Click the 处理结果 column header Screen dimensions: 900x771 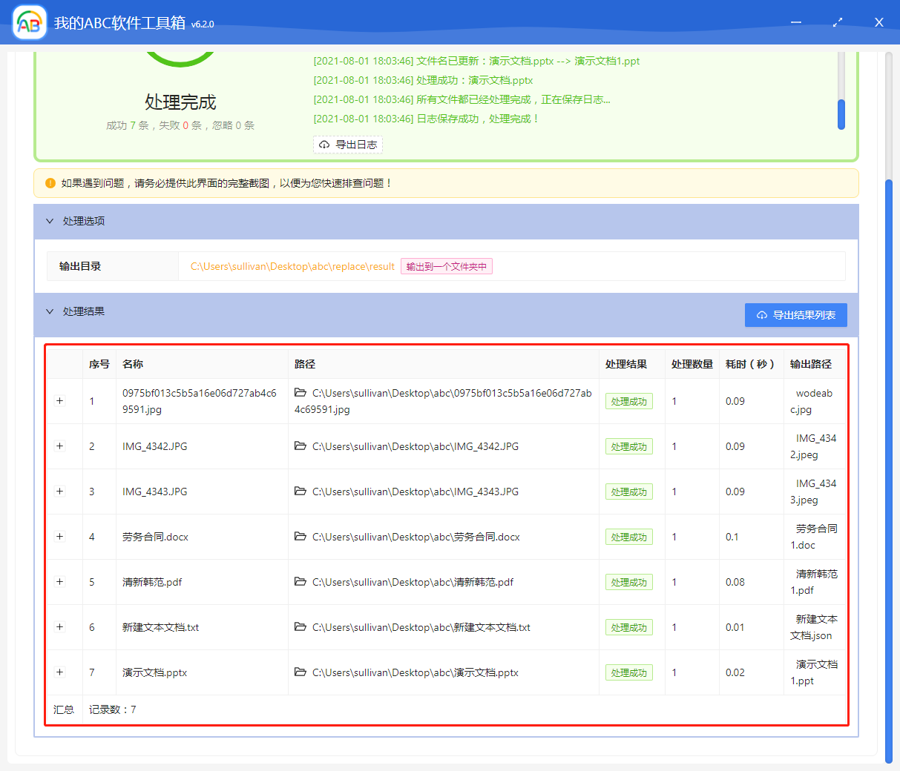(x=625, y=364)
